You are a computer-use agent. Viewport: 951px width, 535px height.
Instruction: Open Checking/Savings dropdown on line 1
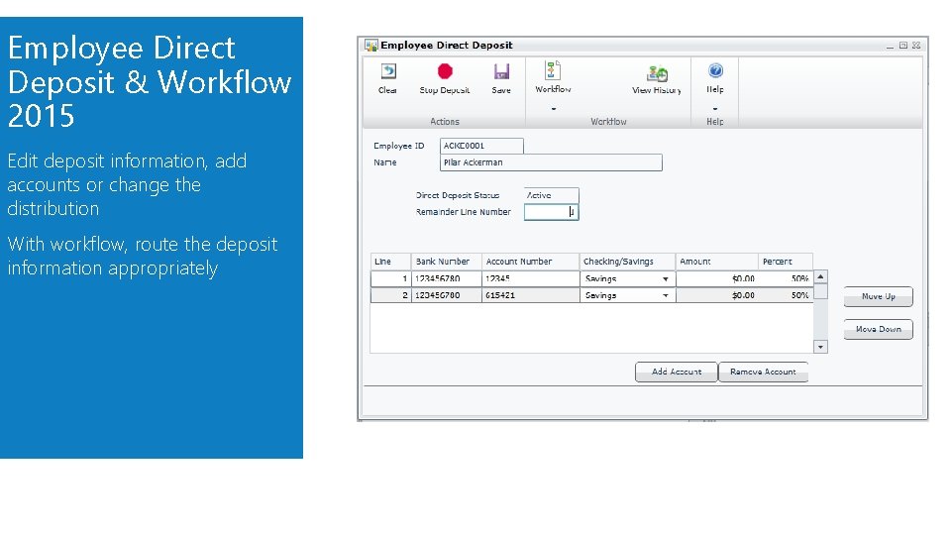coord(666,279)
